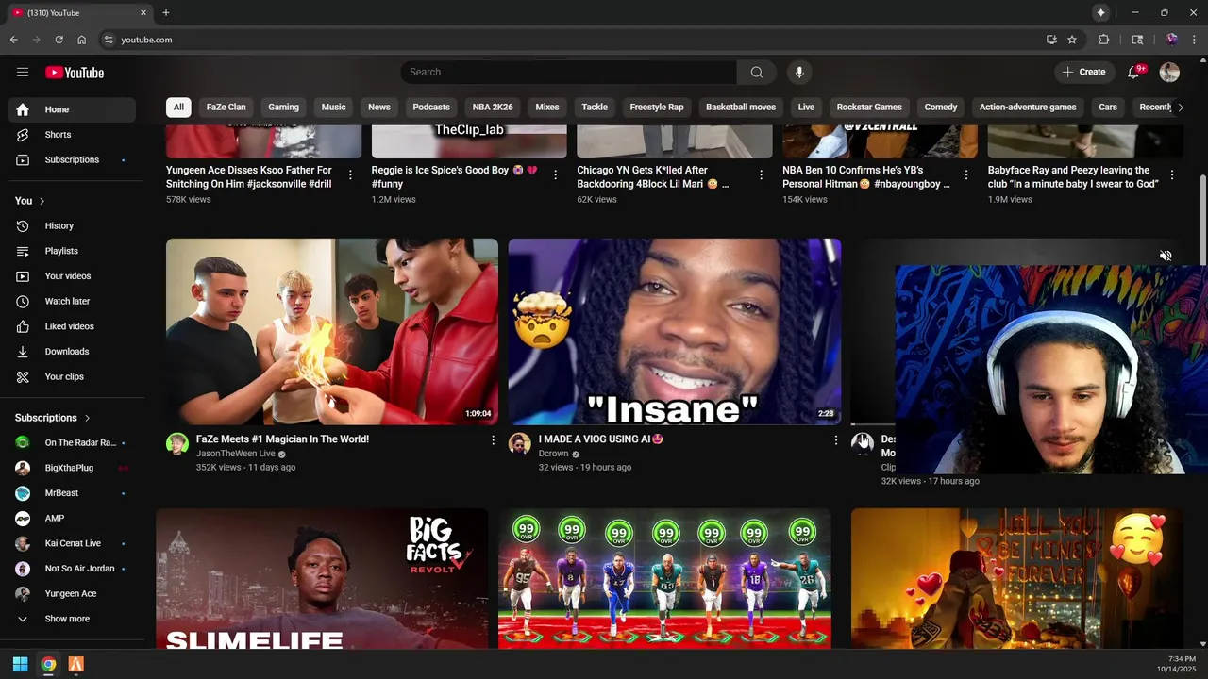Go to Home in sidebar

(72, 109)
